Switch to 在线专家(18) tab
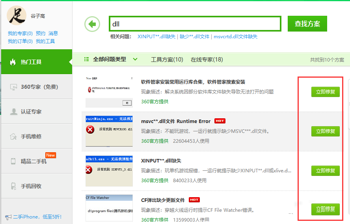The width and height of the screenshot is (350, 224). pyautogui.click(x=207, y=60)
